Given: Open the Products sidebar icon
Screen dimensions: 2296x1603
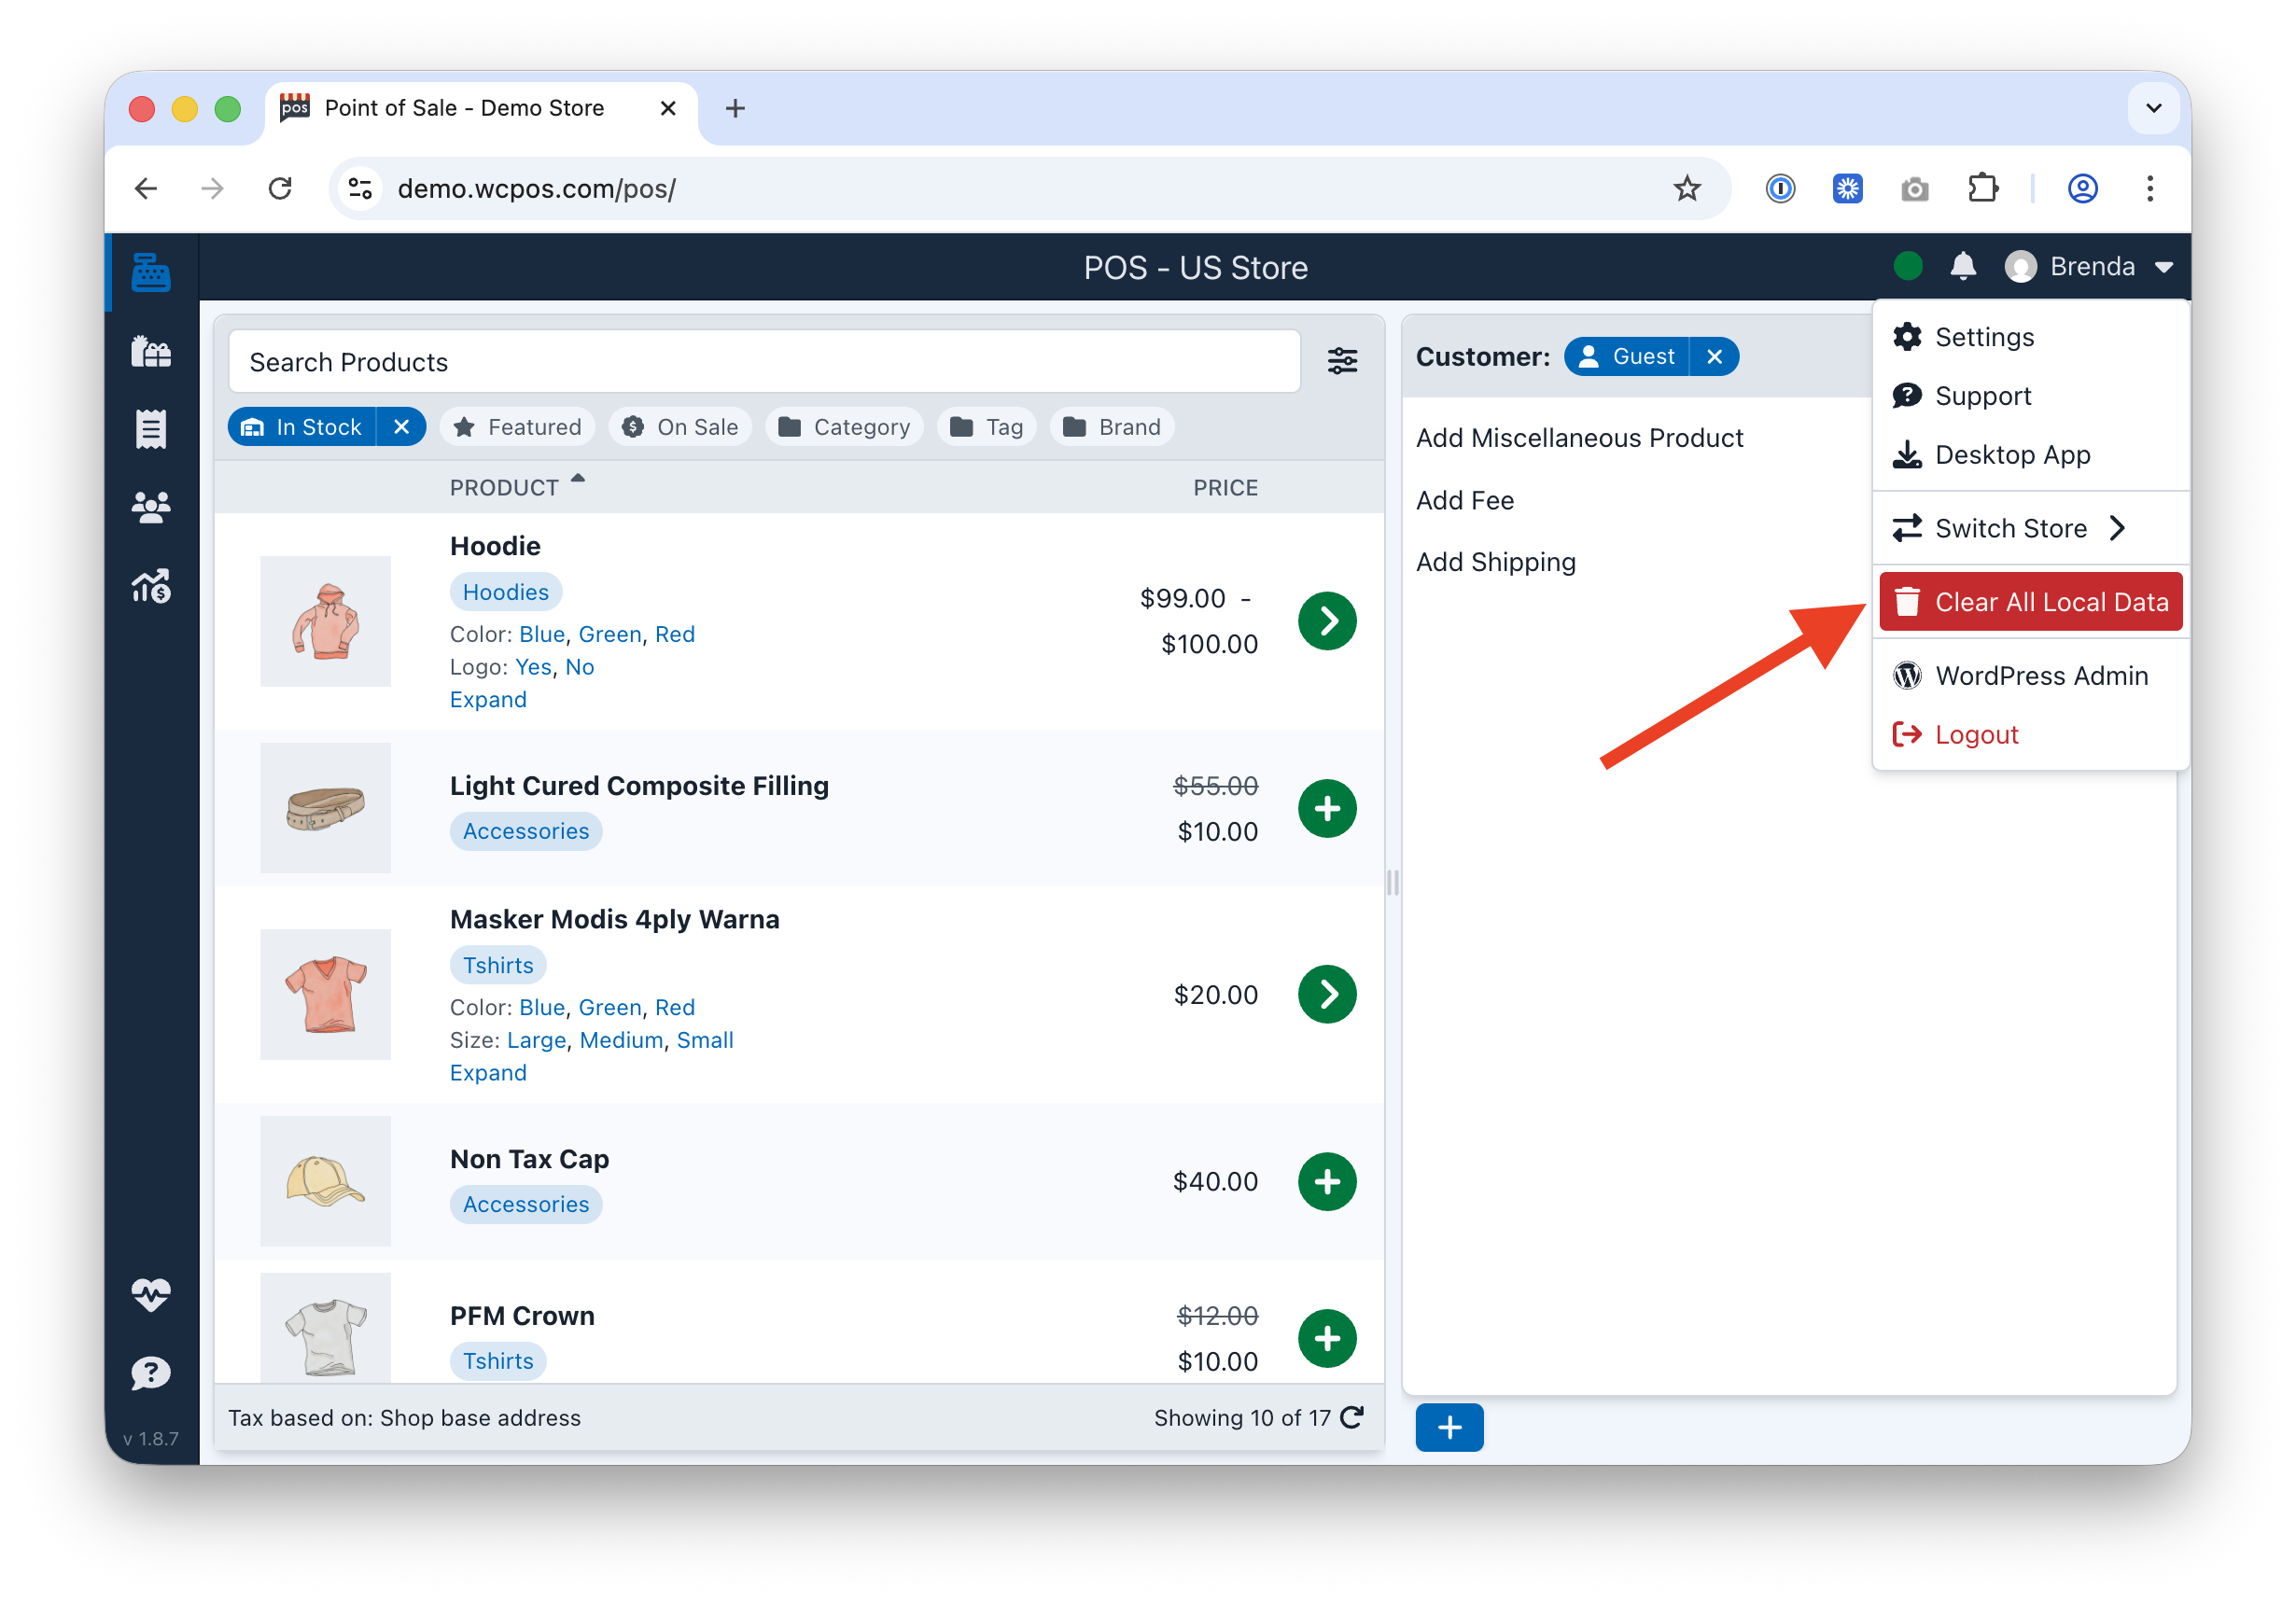Looking at the screenshot, I should pos(150,350).
